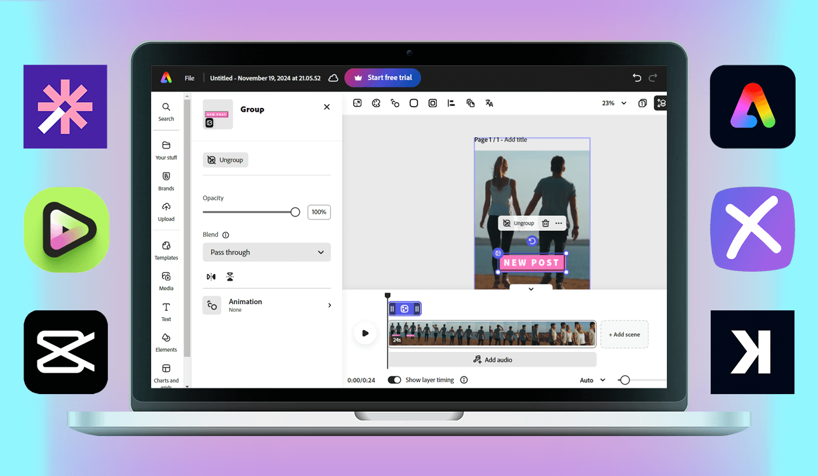
Task: Click the dark layers icon at toolbar's right end
Action: pyautogui.click(x=660, y=103)
